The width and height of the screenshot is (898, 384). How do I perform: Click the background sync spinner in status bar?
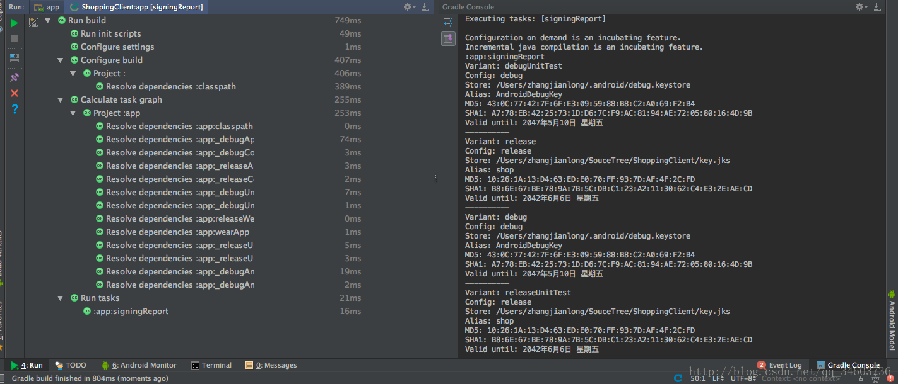678,378
